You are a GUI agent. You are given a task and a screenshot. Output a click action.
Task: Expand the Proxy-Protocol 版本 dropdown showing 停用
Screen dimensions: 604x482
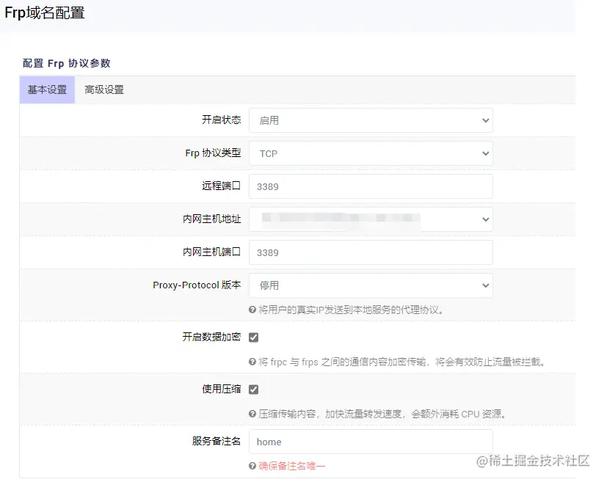(x=371, y=285)
